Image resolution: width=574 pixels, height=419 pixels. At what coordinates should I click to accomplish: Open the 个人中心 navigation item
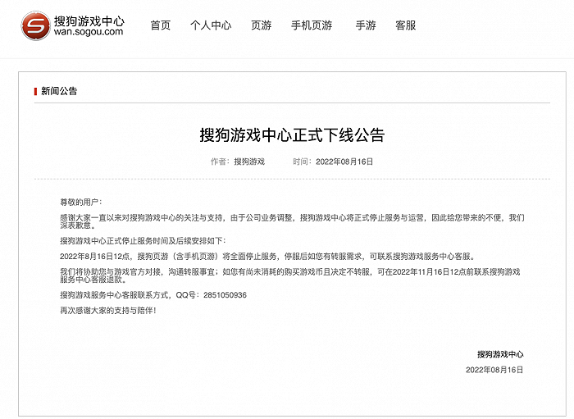coord(211,25)
